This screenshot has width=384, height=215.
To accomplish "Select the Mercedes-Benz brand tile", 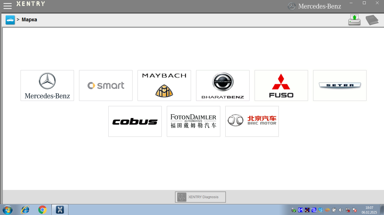I will (x=47, y=85).
